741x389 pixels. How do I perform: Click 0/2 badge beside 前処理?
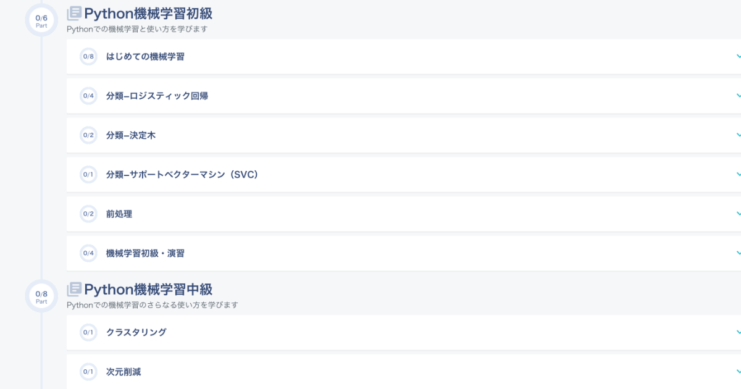point(88,214)
